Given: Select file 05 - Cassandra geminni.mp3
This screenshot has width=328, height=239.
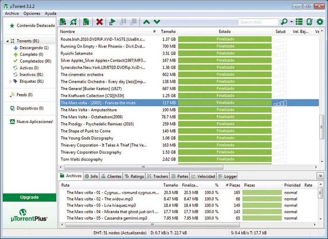Looking at the screenshot, I should 188,218.
